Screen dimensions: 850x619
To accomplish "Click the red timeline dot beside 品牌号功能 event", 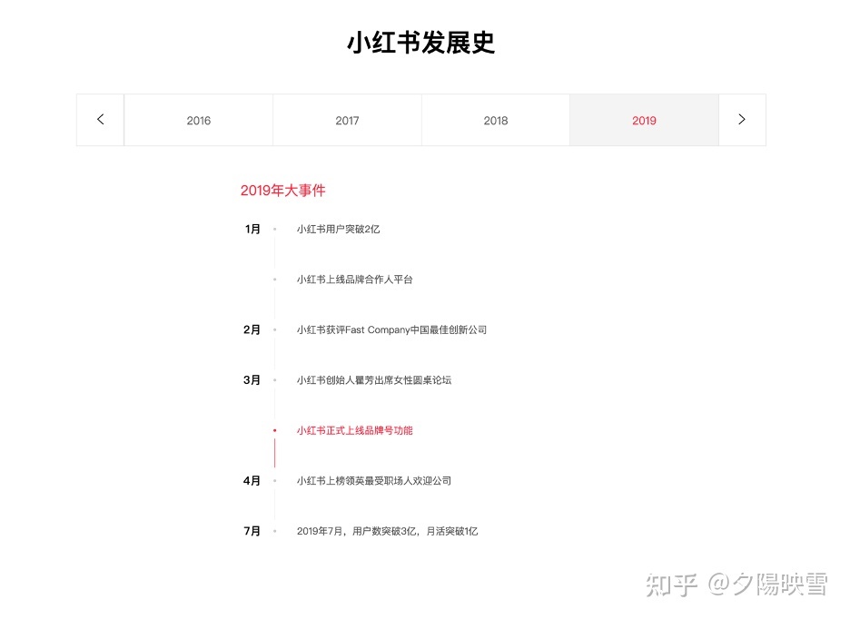I will coord(275,430).
